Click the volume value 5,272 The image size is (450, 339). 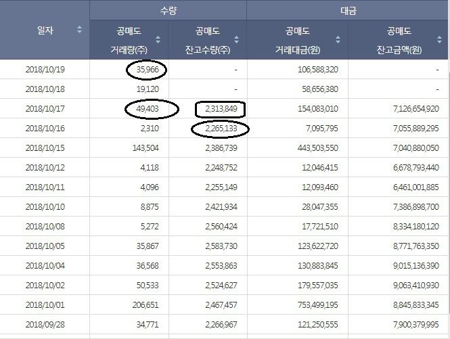[x=150, y=227]
